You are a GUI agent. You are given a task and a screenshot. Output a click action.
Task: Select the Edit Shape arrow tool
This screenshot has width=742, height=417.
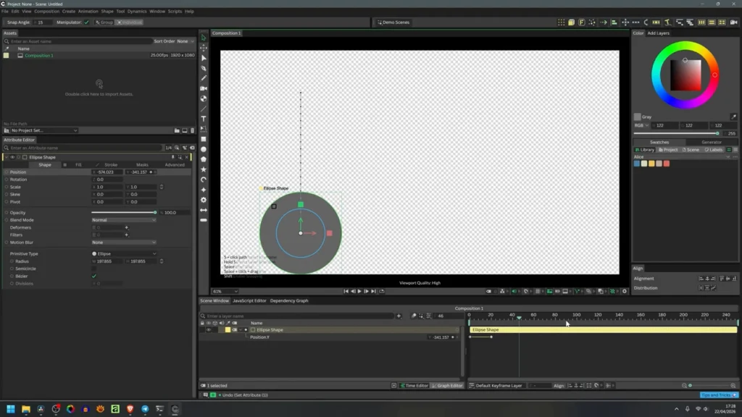204,58
